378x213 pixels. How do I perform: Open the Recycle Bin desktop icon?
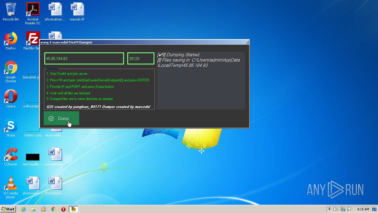click(11, 12)
